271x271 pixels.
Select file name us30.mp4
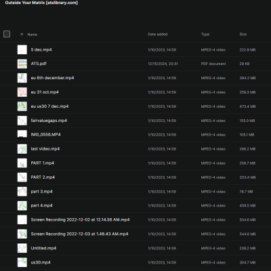41,262
